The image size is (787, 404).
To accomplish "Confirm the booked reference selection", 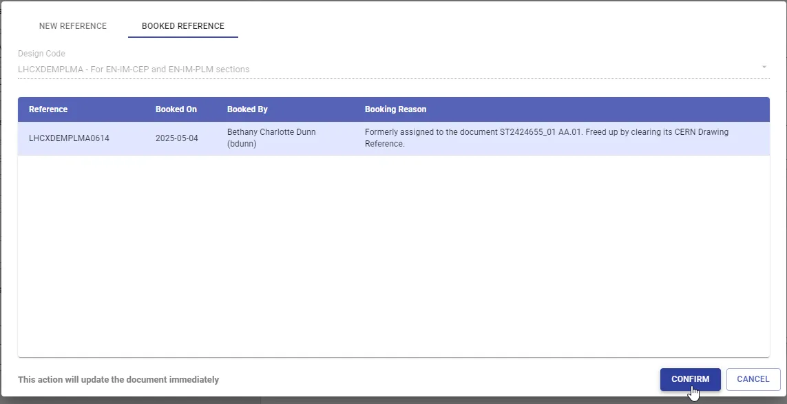I will pos(690,379).
